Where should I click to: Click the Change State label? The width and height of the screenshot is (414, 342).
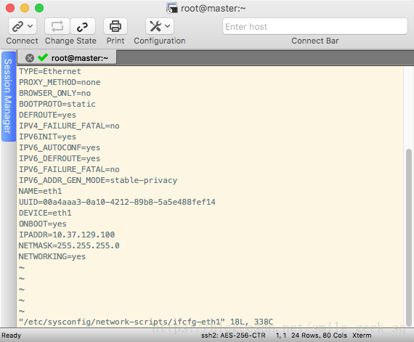[70, 41]
